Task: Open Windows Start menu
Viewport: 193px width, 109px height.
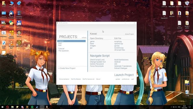Action: [2, 107]
